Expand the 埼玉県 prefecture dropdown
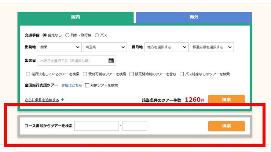 point(105,47)
